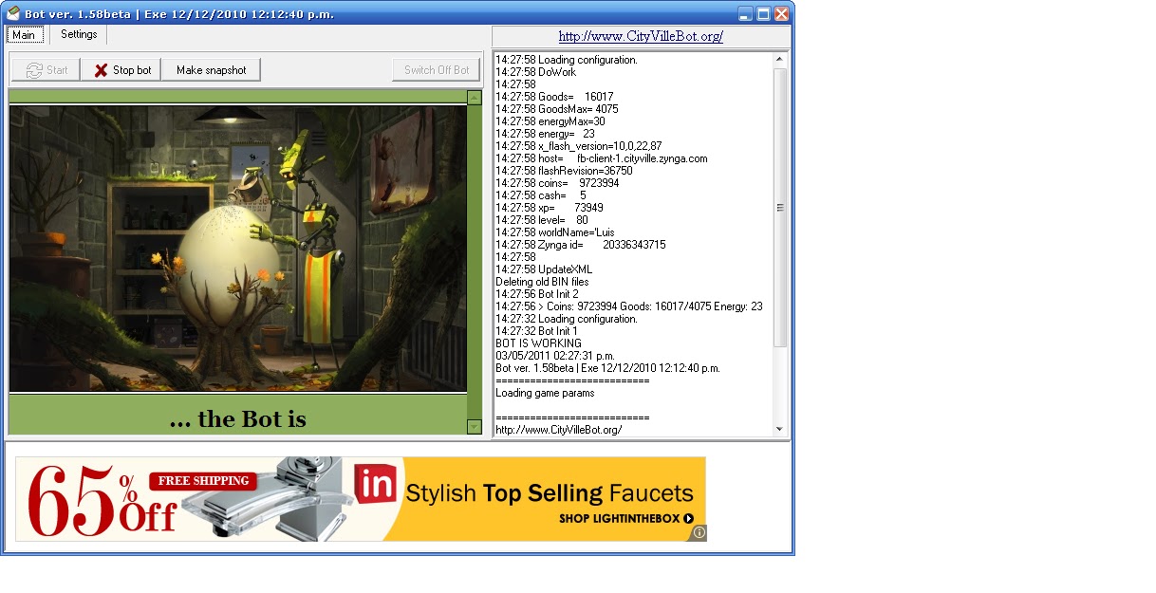Click the robot and egg artwork image
1156x593 pixels.
click(x=238, y=248)
